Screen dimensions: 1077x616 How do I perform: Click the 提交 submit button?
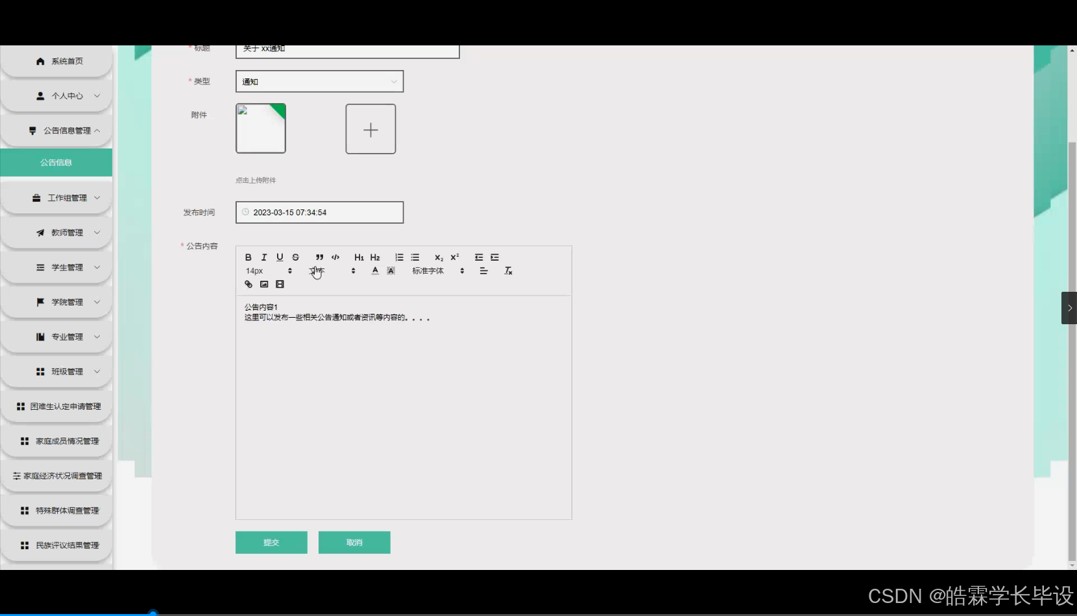click(271, 542)
